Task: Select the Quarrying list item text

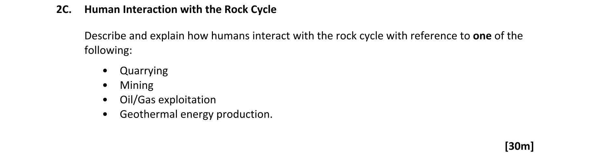Action: tap(144, 71)
